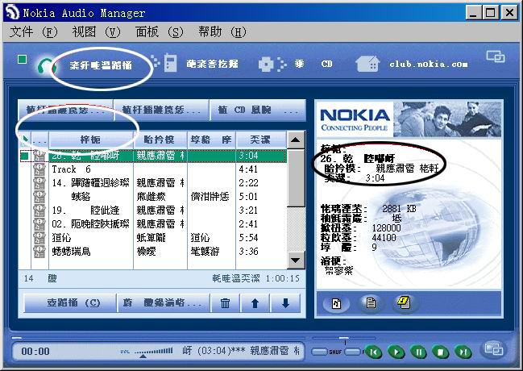Click the track icon in the 5:54 row
The width and height of the screenshot is (523, 371).
point(39,238)
